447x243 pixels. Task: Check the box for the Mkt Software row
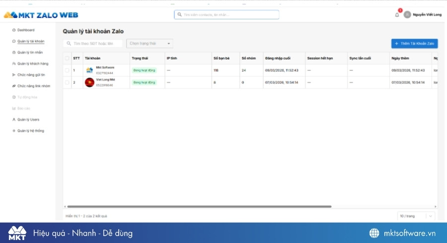click(67, 70)
